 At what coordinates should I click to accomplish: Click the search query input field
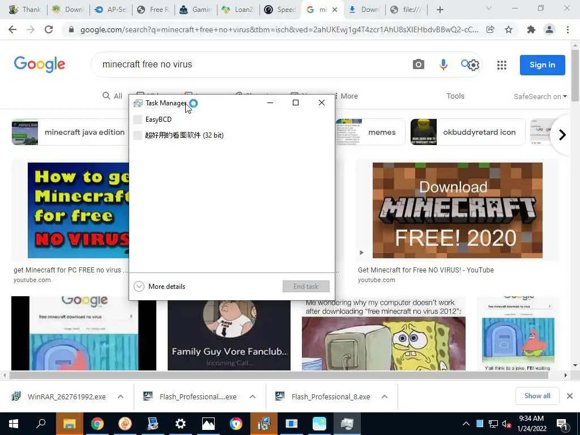251,65
